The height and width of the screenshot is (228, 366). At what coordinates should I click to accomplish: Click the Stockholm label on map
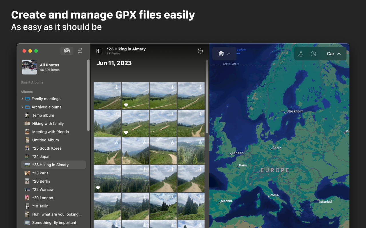[295, 111]
